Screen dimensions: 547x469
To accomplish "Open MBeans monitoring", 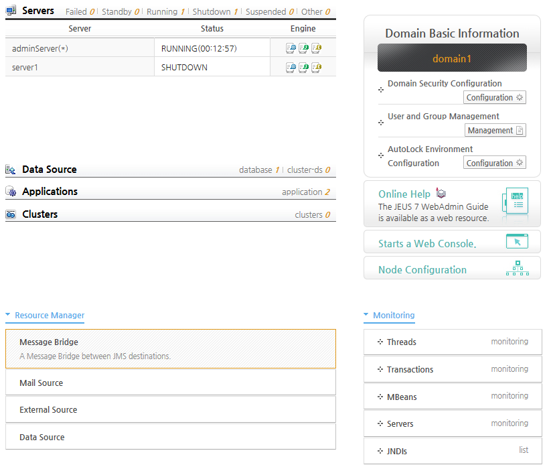I will click(x=453, y=397).
